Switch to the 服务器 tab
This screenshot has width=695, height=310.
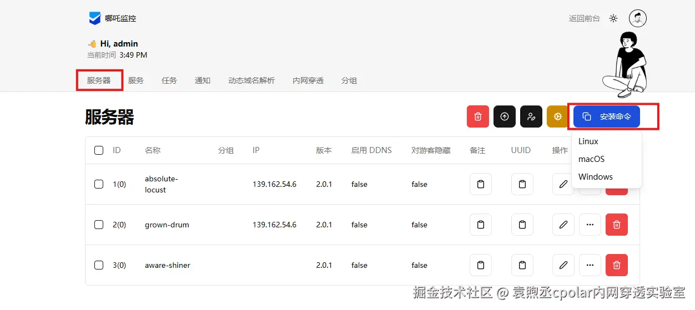click(99, 80)
